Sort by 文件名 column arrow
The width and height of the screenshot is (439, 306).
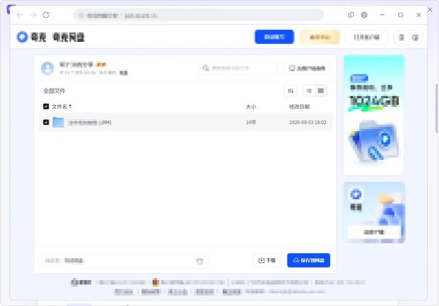pos(71,106)
